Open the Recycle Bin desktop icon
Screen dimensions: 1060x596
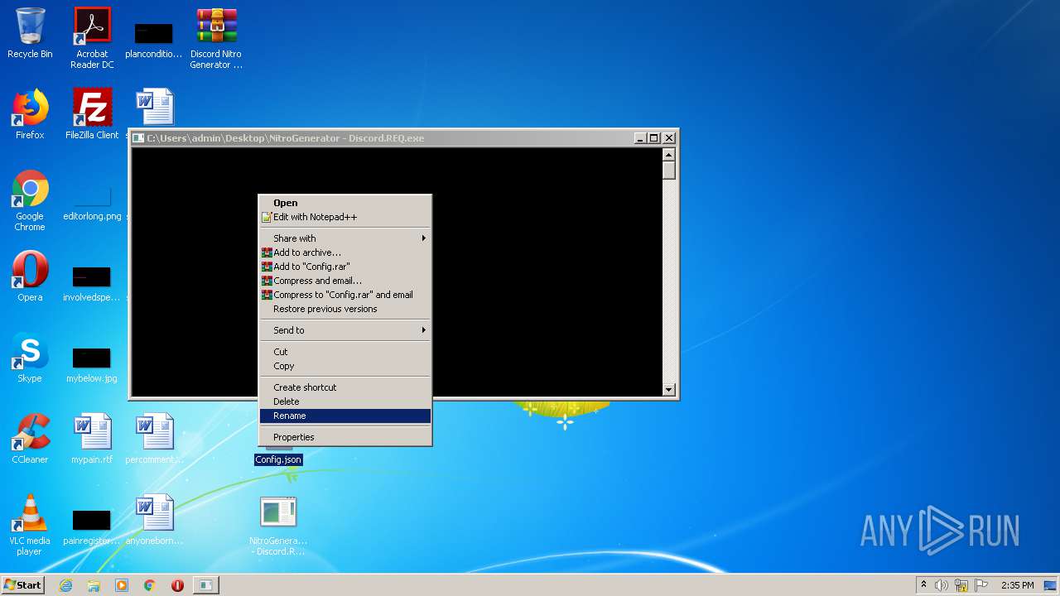tap(30, 33)
